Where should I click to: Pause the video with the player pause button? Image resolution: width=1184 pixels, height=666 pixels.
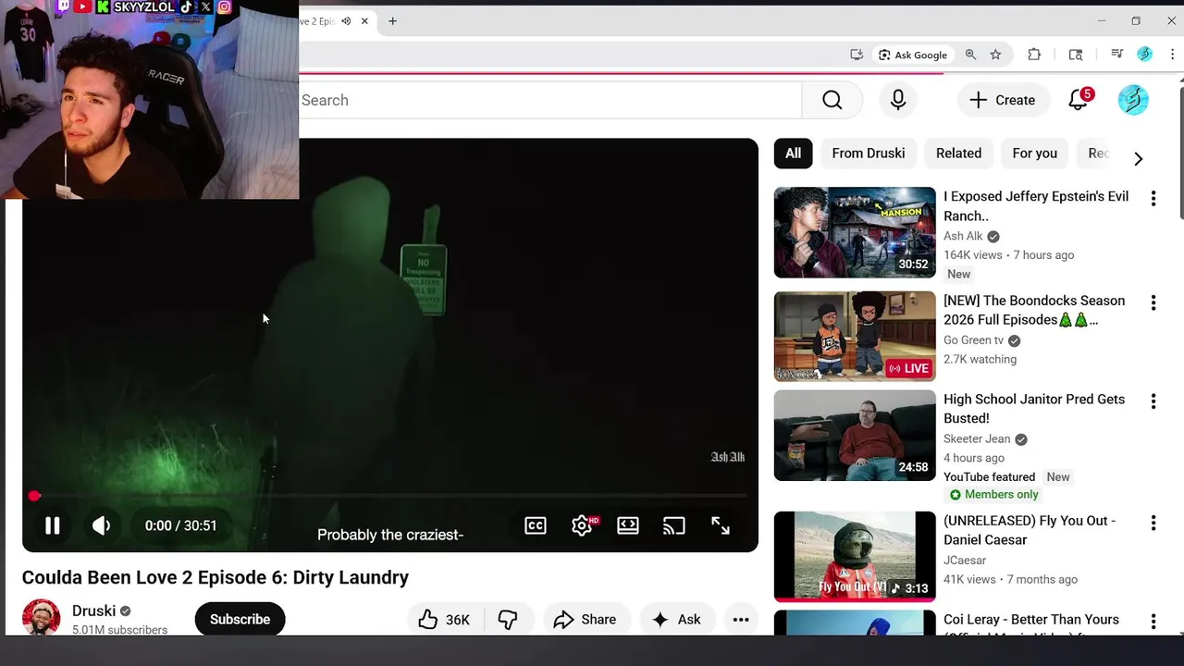(x=52, y=525)
